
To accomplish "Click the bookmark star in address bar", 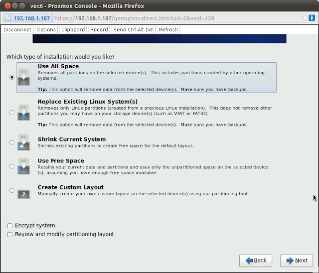I will tap(305, 18).
